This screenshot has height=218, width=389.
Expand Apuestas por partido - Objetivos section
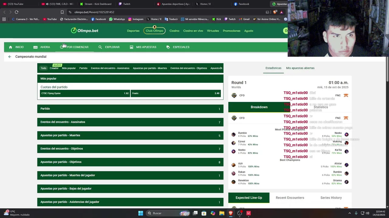(x=130, y=162)
